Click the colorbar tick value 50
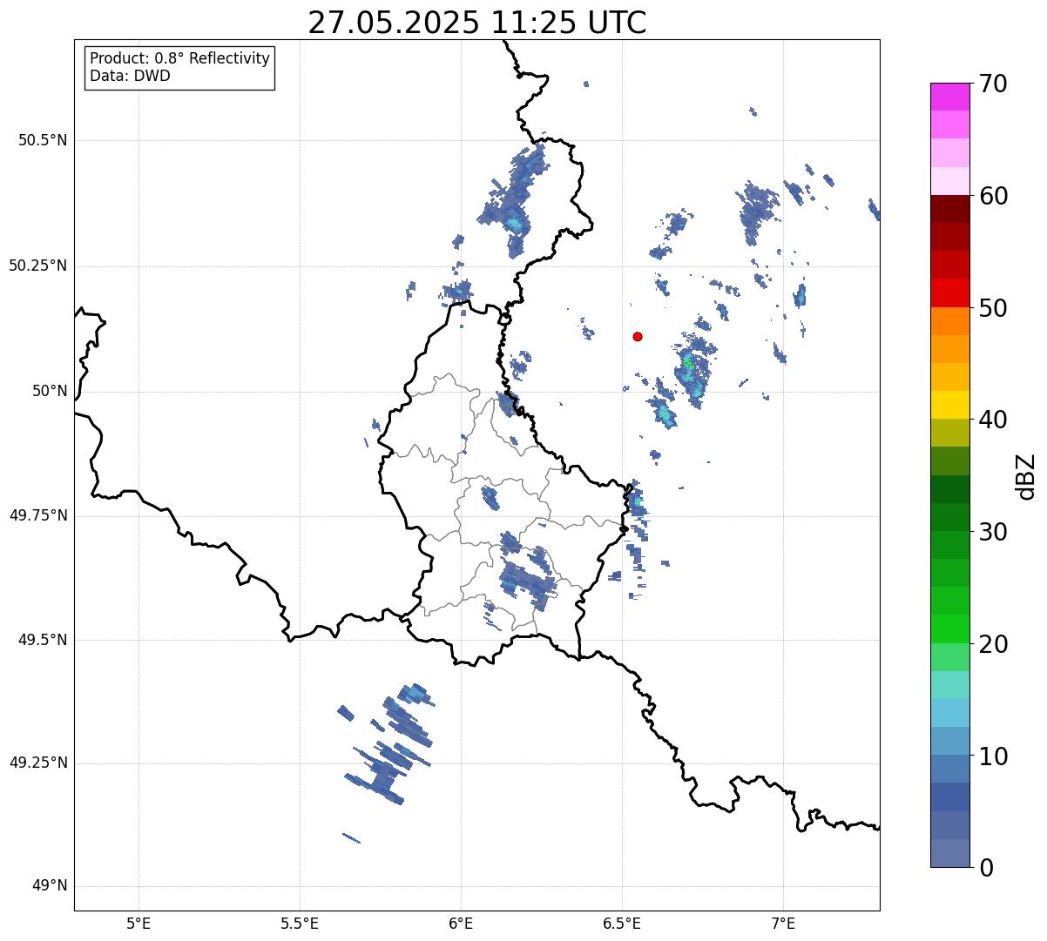Viewport: 1047px width, 941px height. (x=993, y=308)
